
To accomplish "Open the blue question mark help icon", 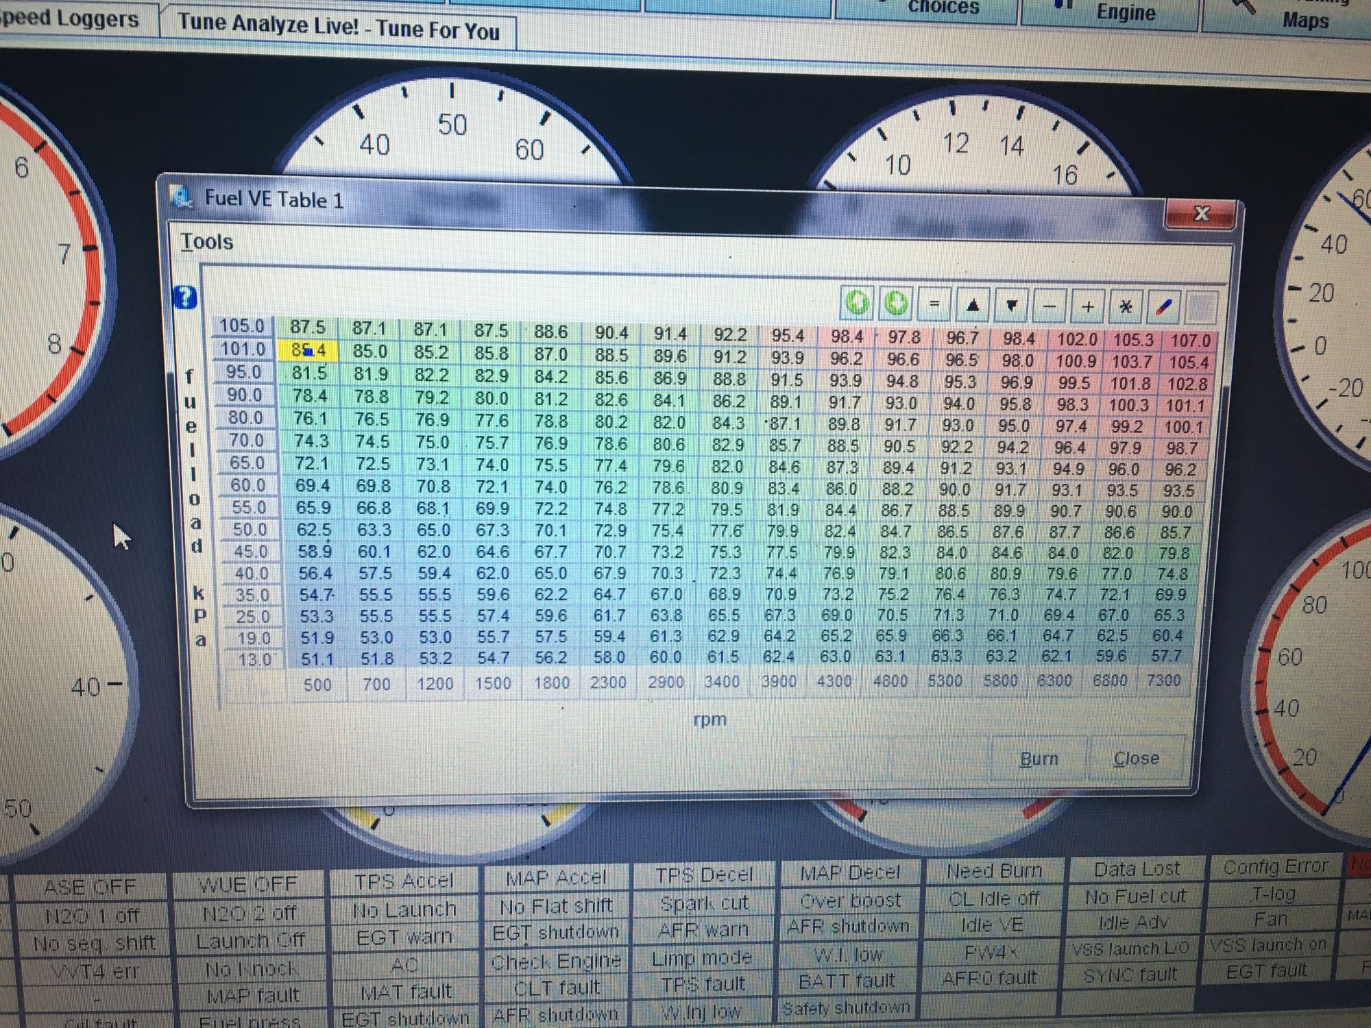I will (185, 297).
